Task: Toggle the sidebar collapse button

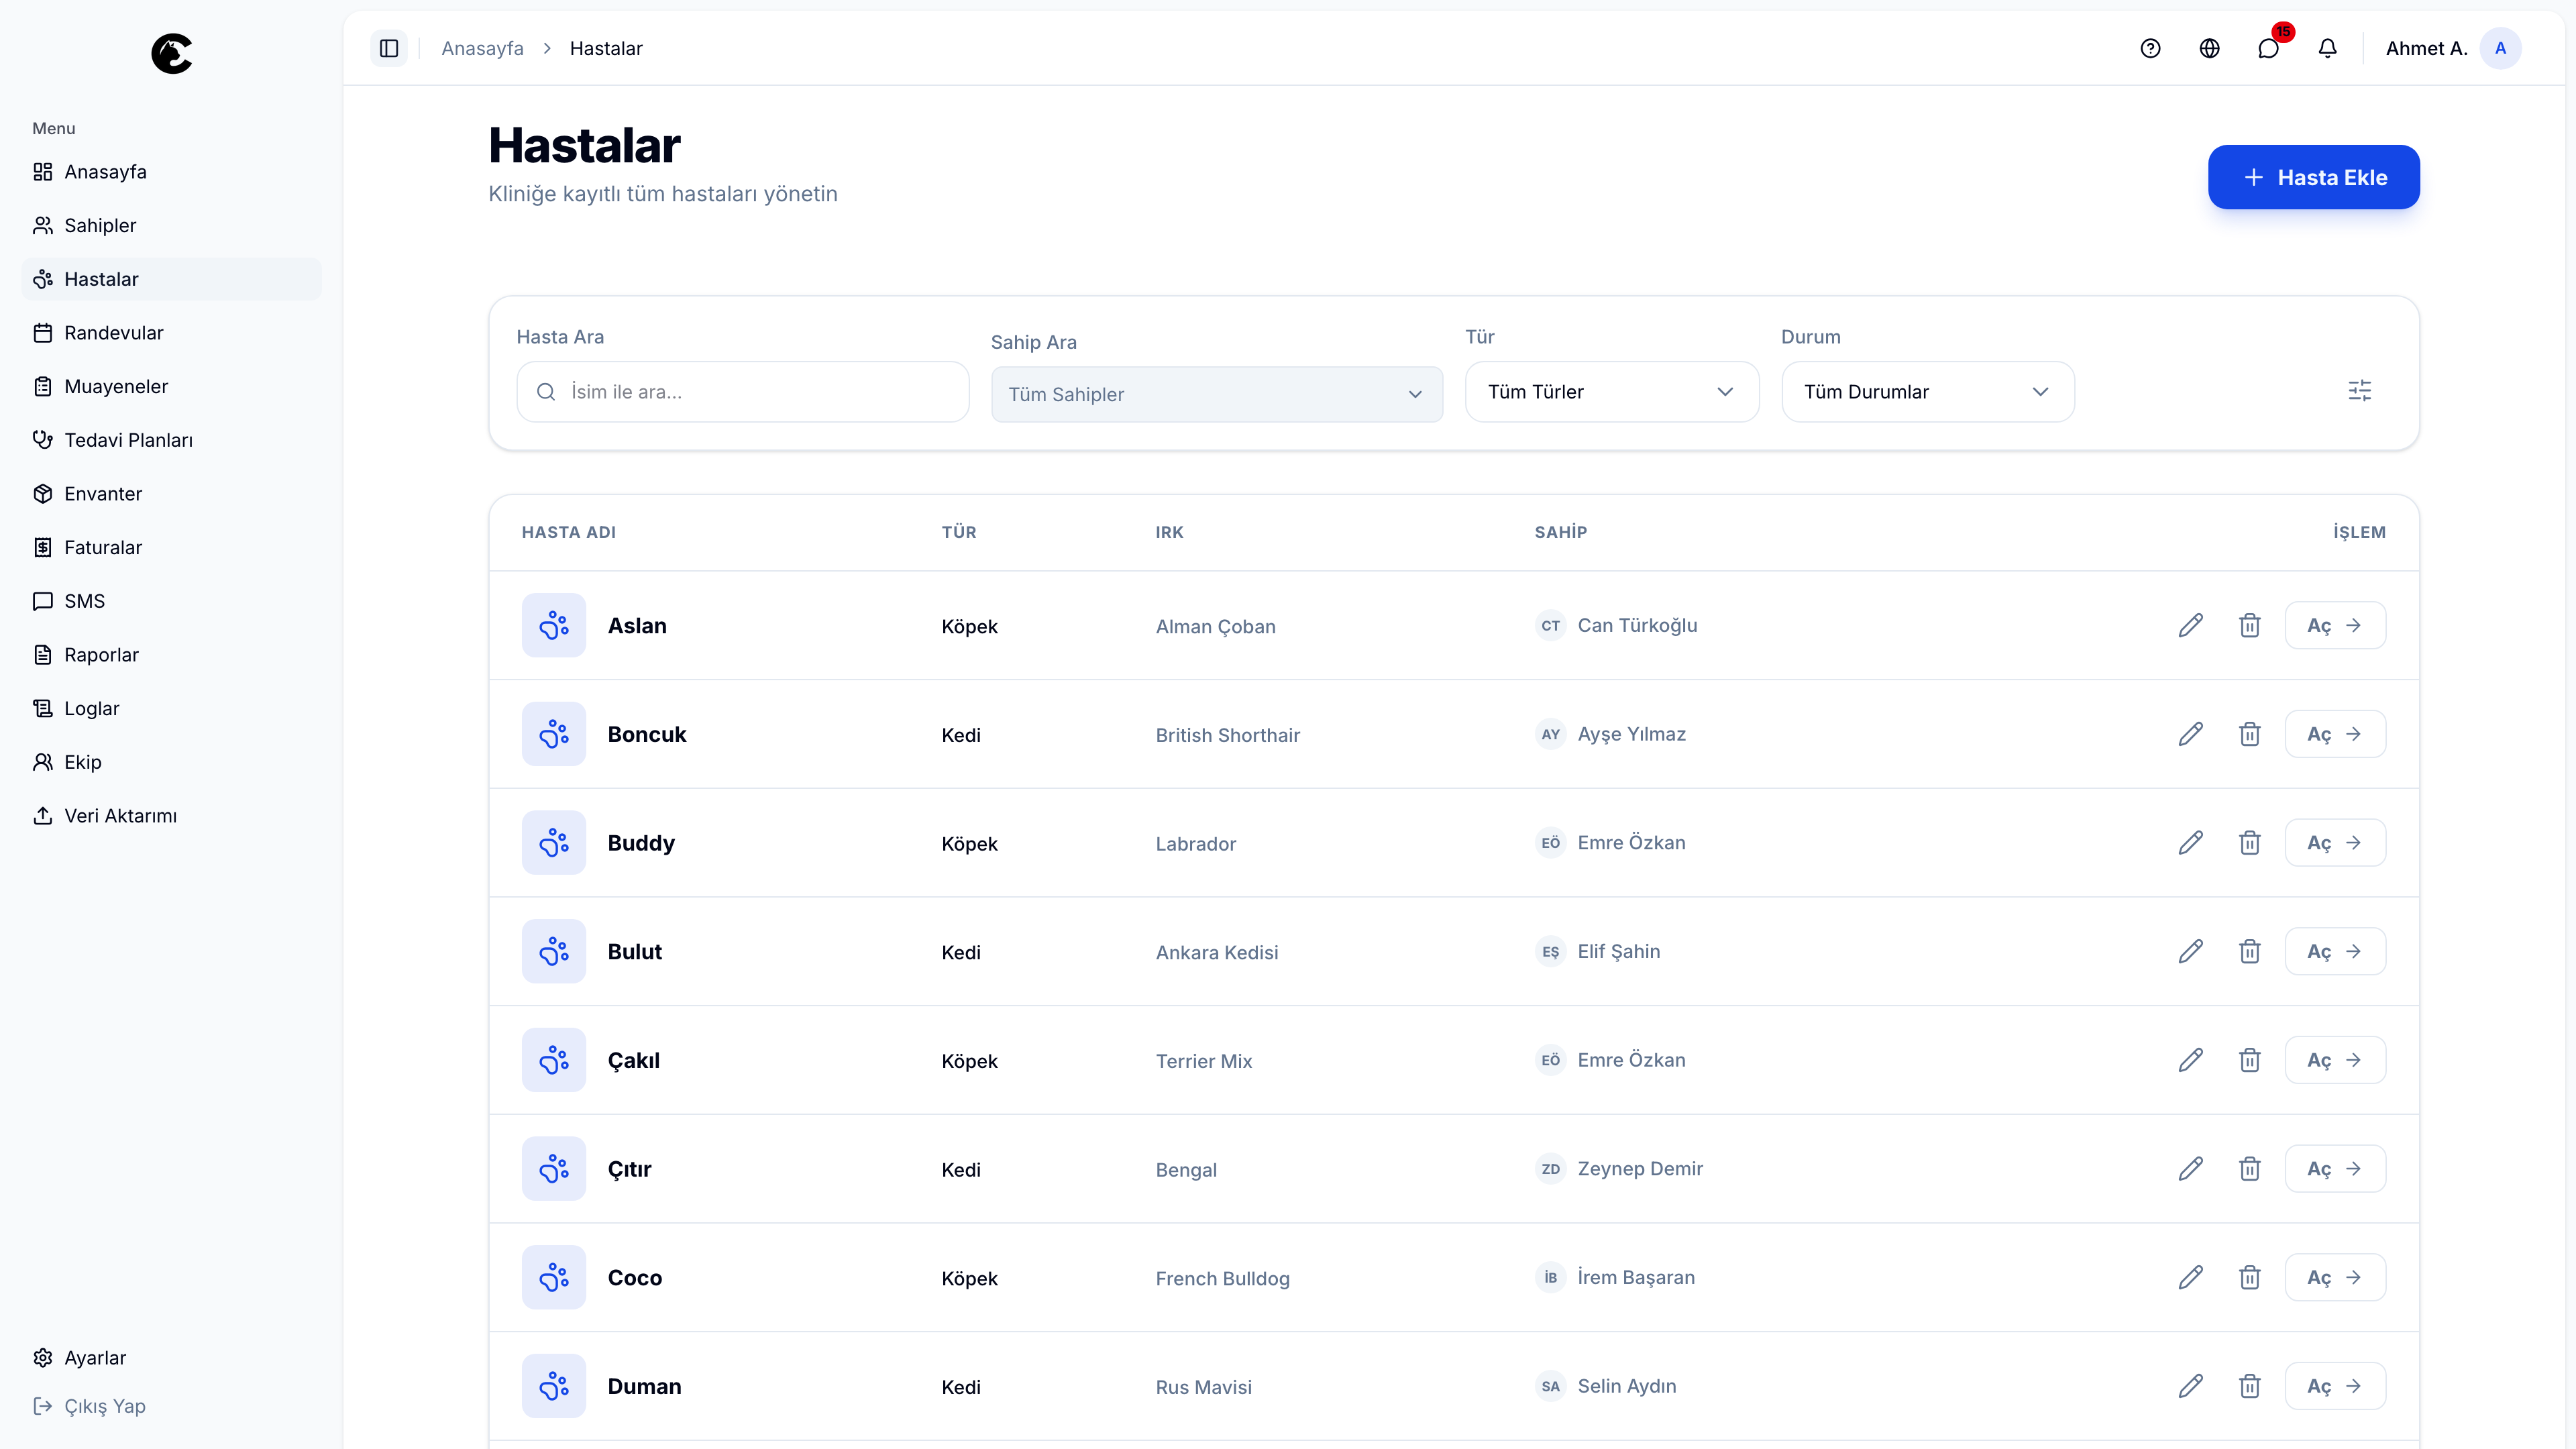Action: coord(389,48)
